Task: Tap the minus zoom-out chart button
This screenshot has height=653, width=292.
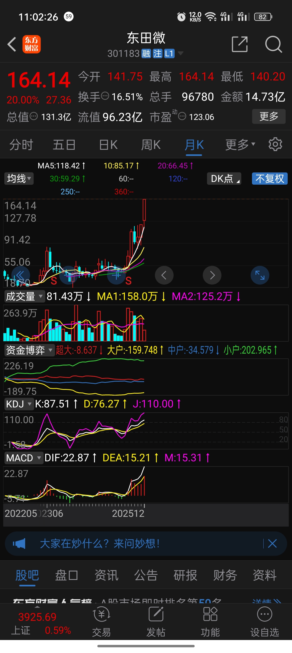Action: coord(68,275)
